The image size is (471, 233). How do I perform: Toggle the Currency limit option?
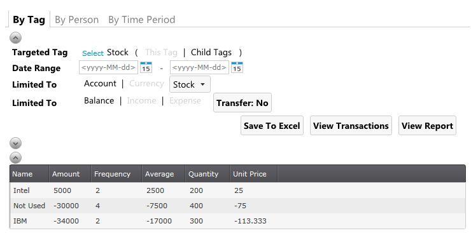point(146,84)
